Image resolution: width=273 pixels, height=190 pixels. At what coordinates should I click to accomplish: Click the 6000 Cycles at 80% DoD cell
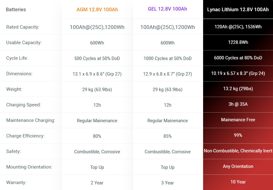[x=238, y=58]
